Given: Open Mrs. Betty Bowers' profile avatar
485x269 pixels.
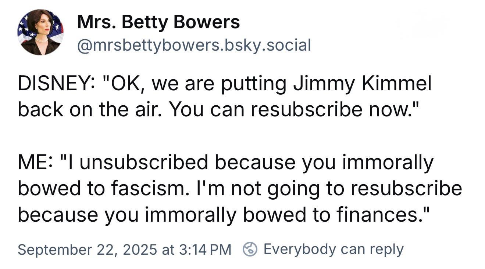Looking at the screenshot, I should [40, 32].
